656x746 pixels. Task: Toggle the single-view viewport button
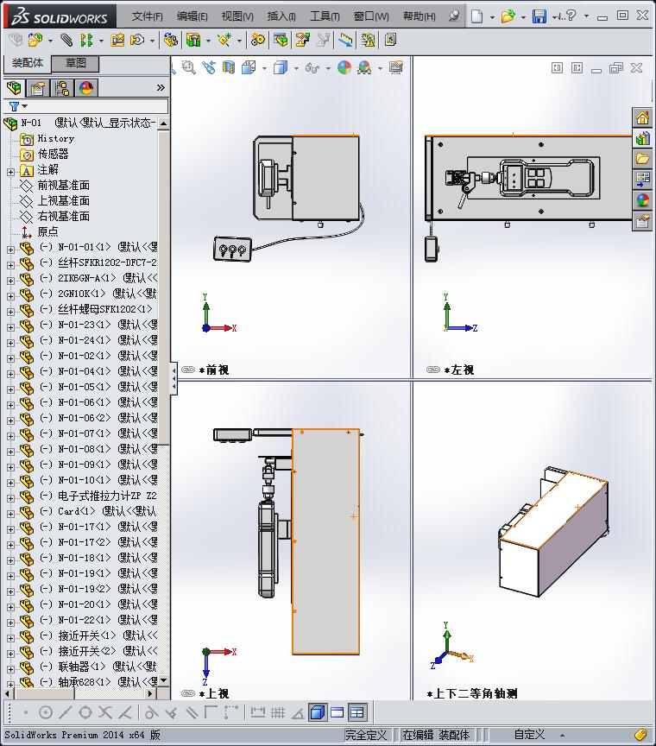(x=337, y=712)
